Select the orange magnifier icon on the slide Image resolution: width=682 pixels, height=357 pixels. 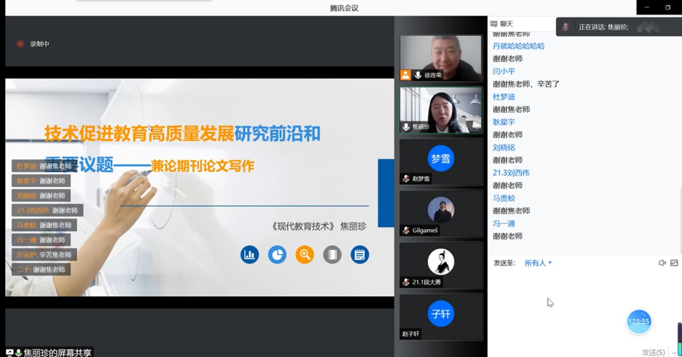pyautogui.click(x=305, y=255)
